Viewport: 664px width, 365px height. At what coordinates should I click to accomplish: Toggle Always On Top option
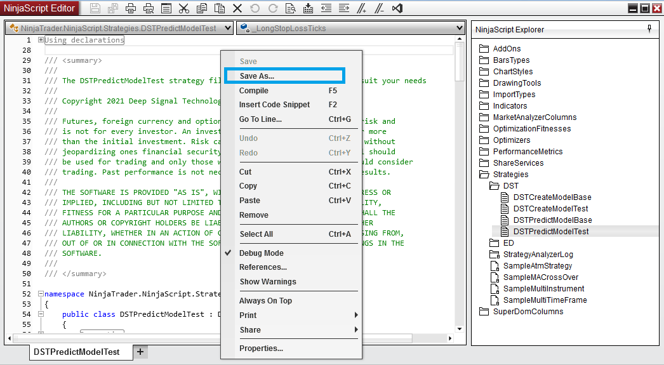(265, 301)
